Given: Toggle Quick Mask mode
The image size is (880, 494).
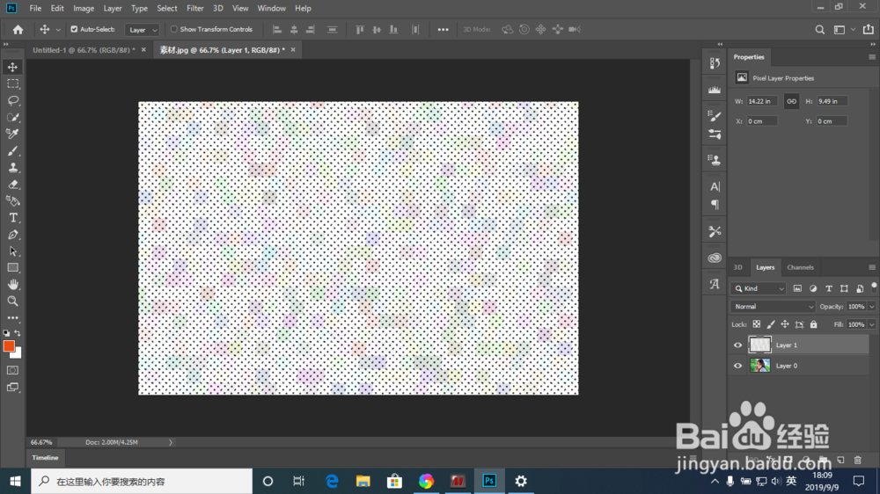Looking at the screenshot, I should point(12,370).
